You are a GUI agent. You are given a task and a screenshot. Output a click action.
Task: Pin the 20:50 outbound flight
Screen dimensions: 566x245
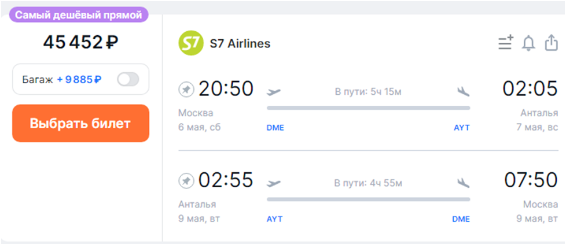point(186,89)
